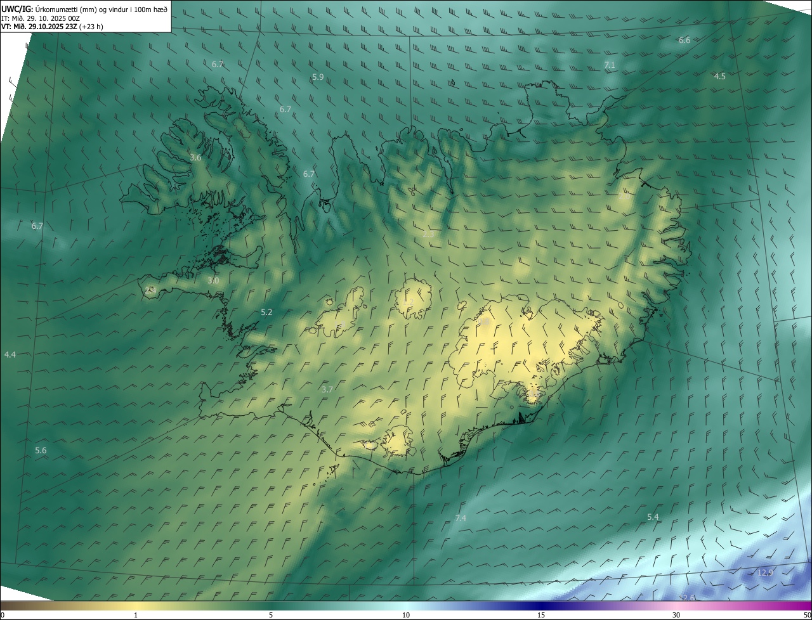Pick the 5.2 value label
Viewport: 812px width, 620px height.
[266, 313]
